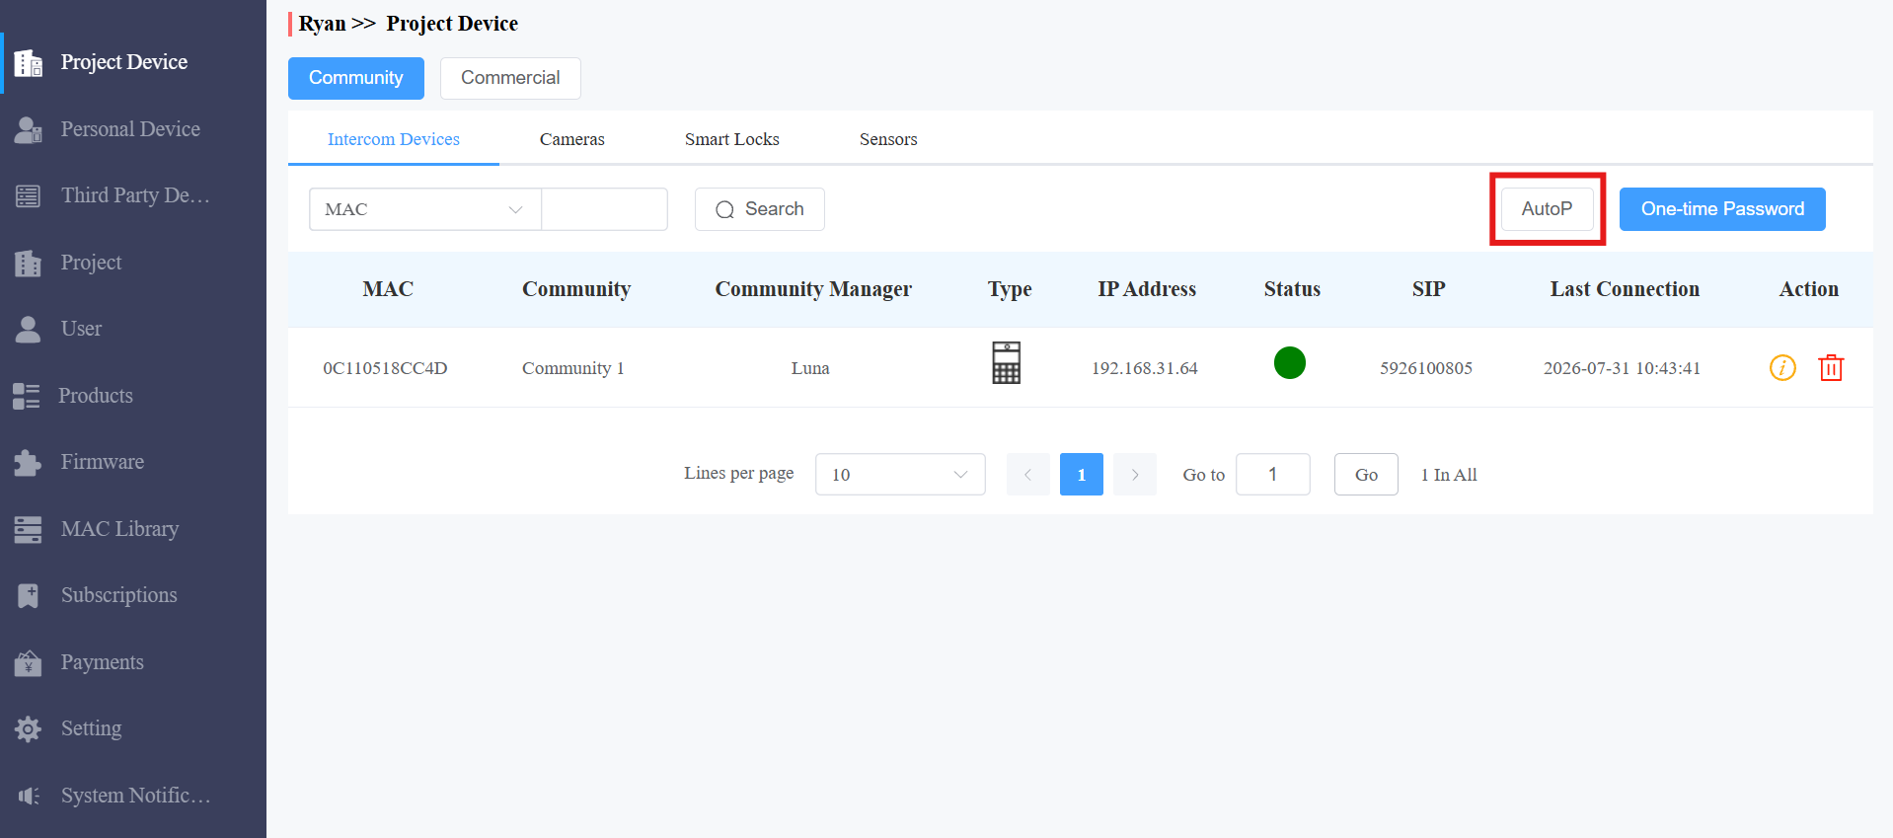Open Payments menu label
Image resolution: width=1893 pixels, height=838 pixels.
pyautogui.click(x=103, y=662)
